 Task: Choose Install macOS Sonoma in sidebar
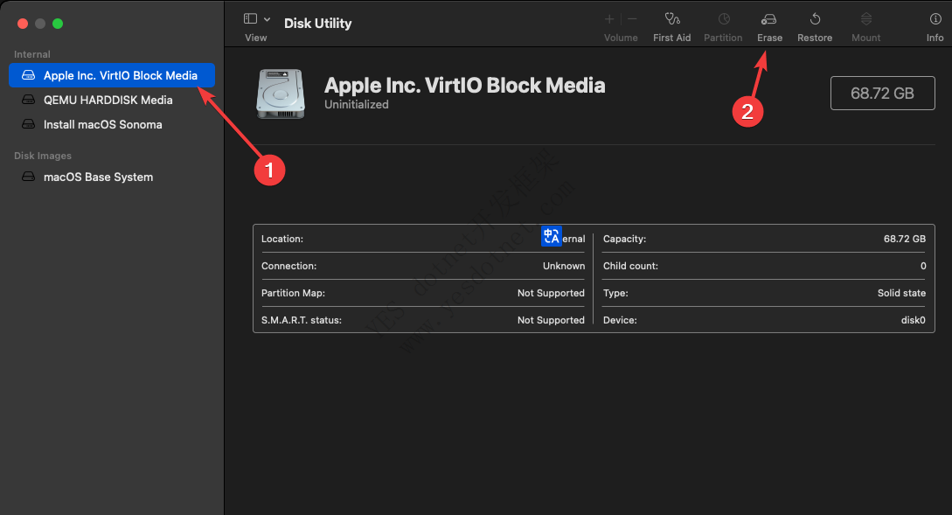coord(102,125)
